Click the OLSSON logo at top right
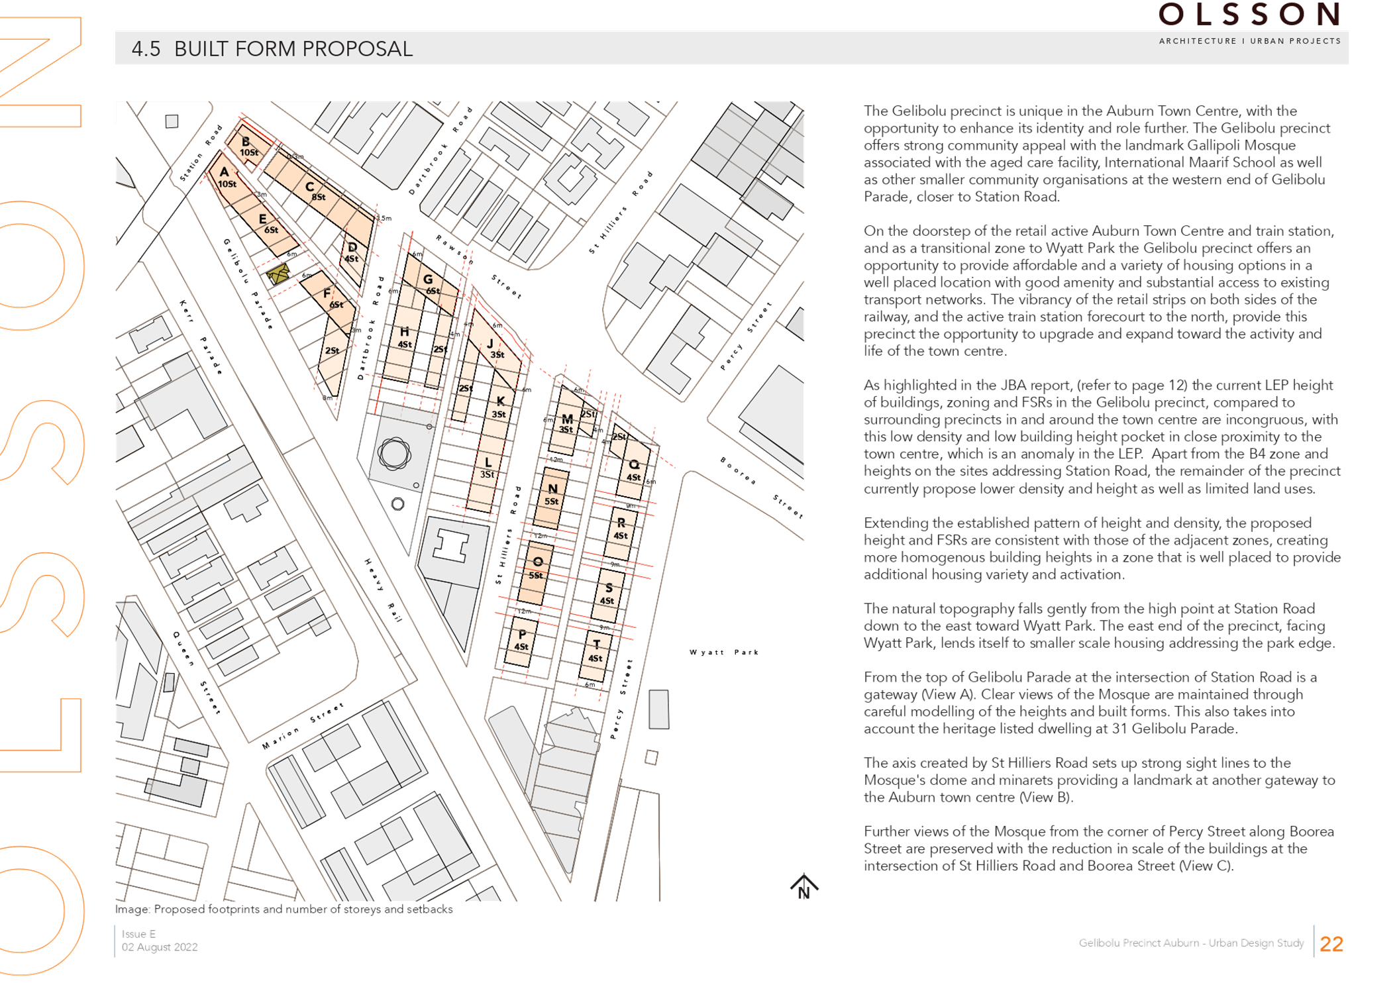1397x983 pixels. 1249,15
